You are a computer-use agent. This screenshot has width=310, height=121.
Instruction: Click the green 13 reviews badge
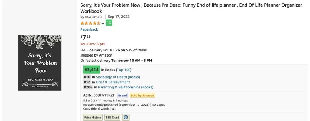[x=109, y=23]
